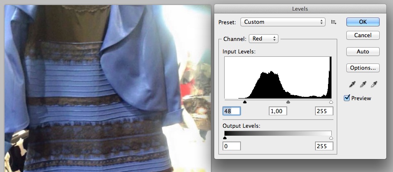Click the red channel histogram display
The width and height of the screenshot is (393, 172).
click(x=278, y=78)
